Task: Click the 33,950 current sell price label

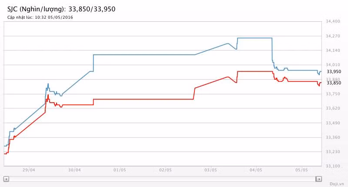Action: [x=334, y=71]
